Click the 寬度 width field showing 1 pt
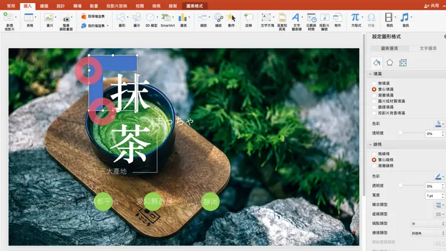The height and width of the screenshot is (251, 446). (433, 195)
